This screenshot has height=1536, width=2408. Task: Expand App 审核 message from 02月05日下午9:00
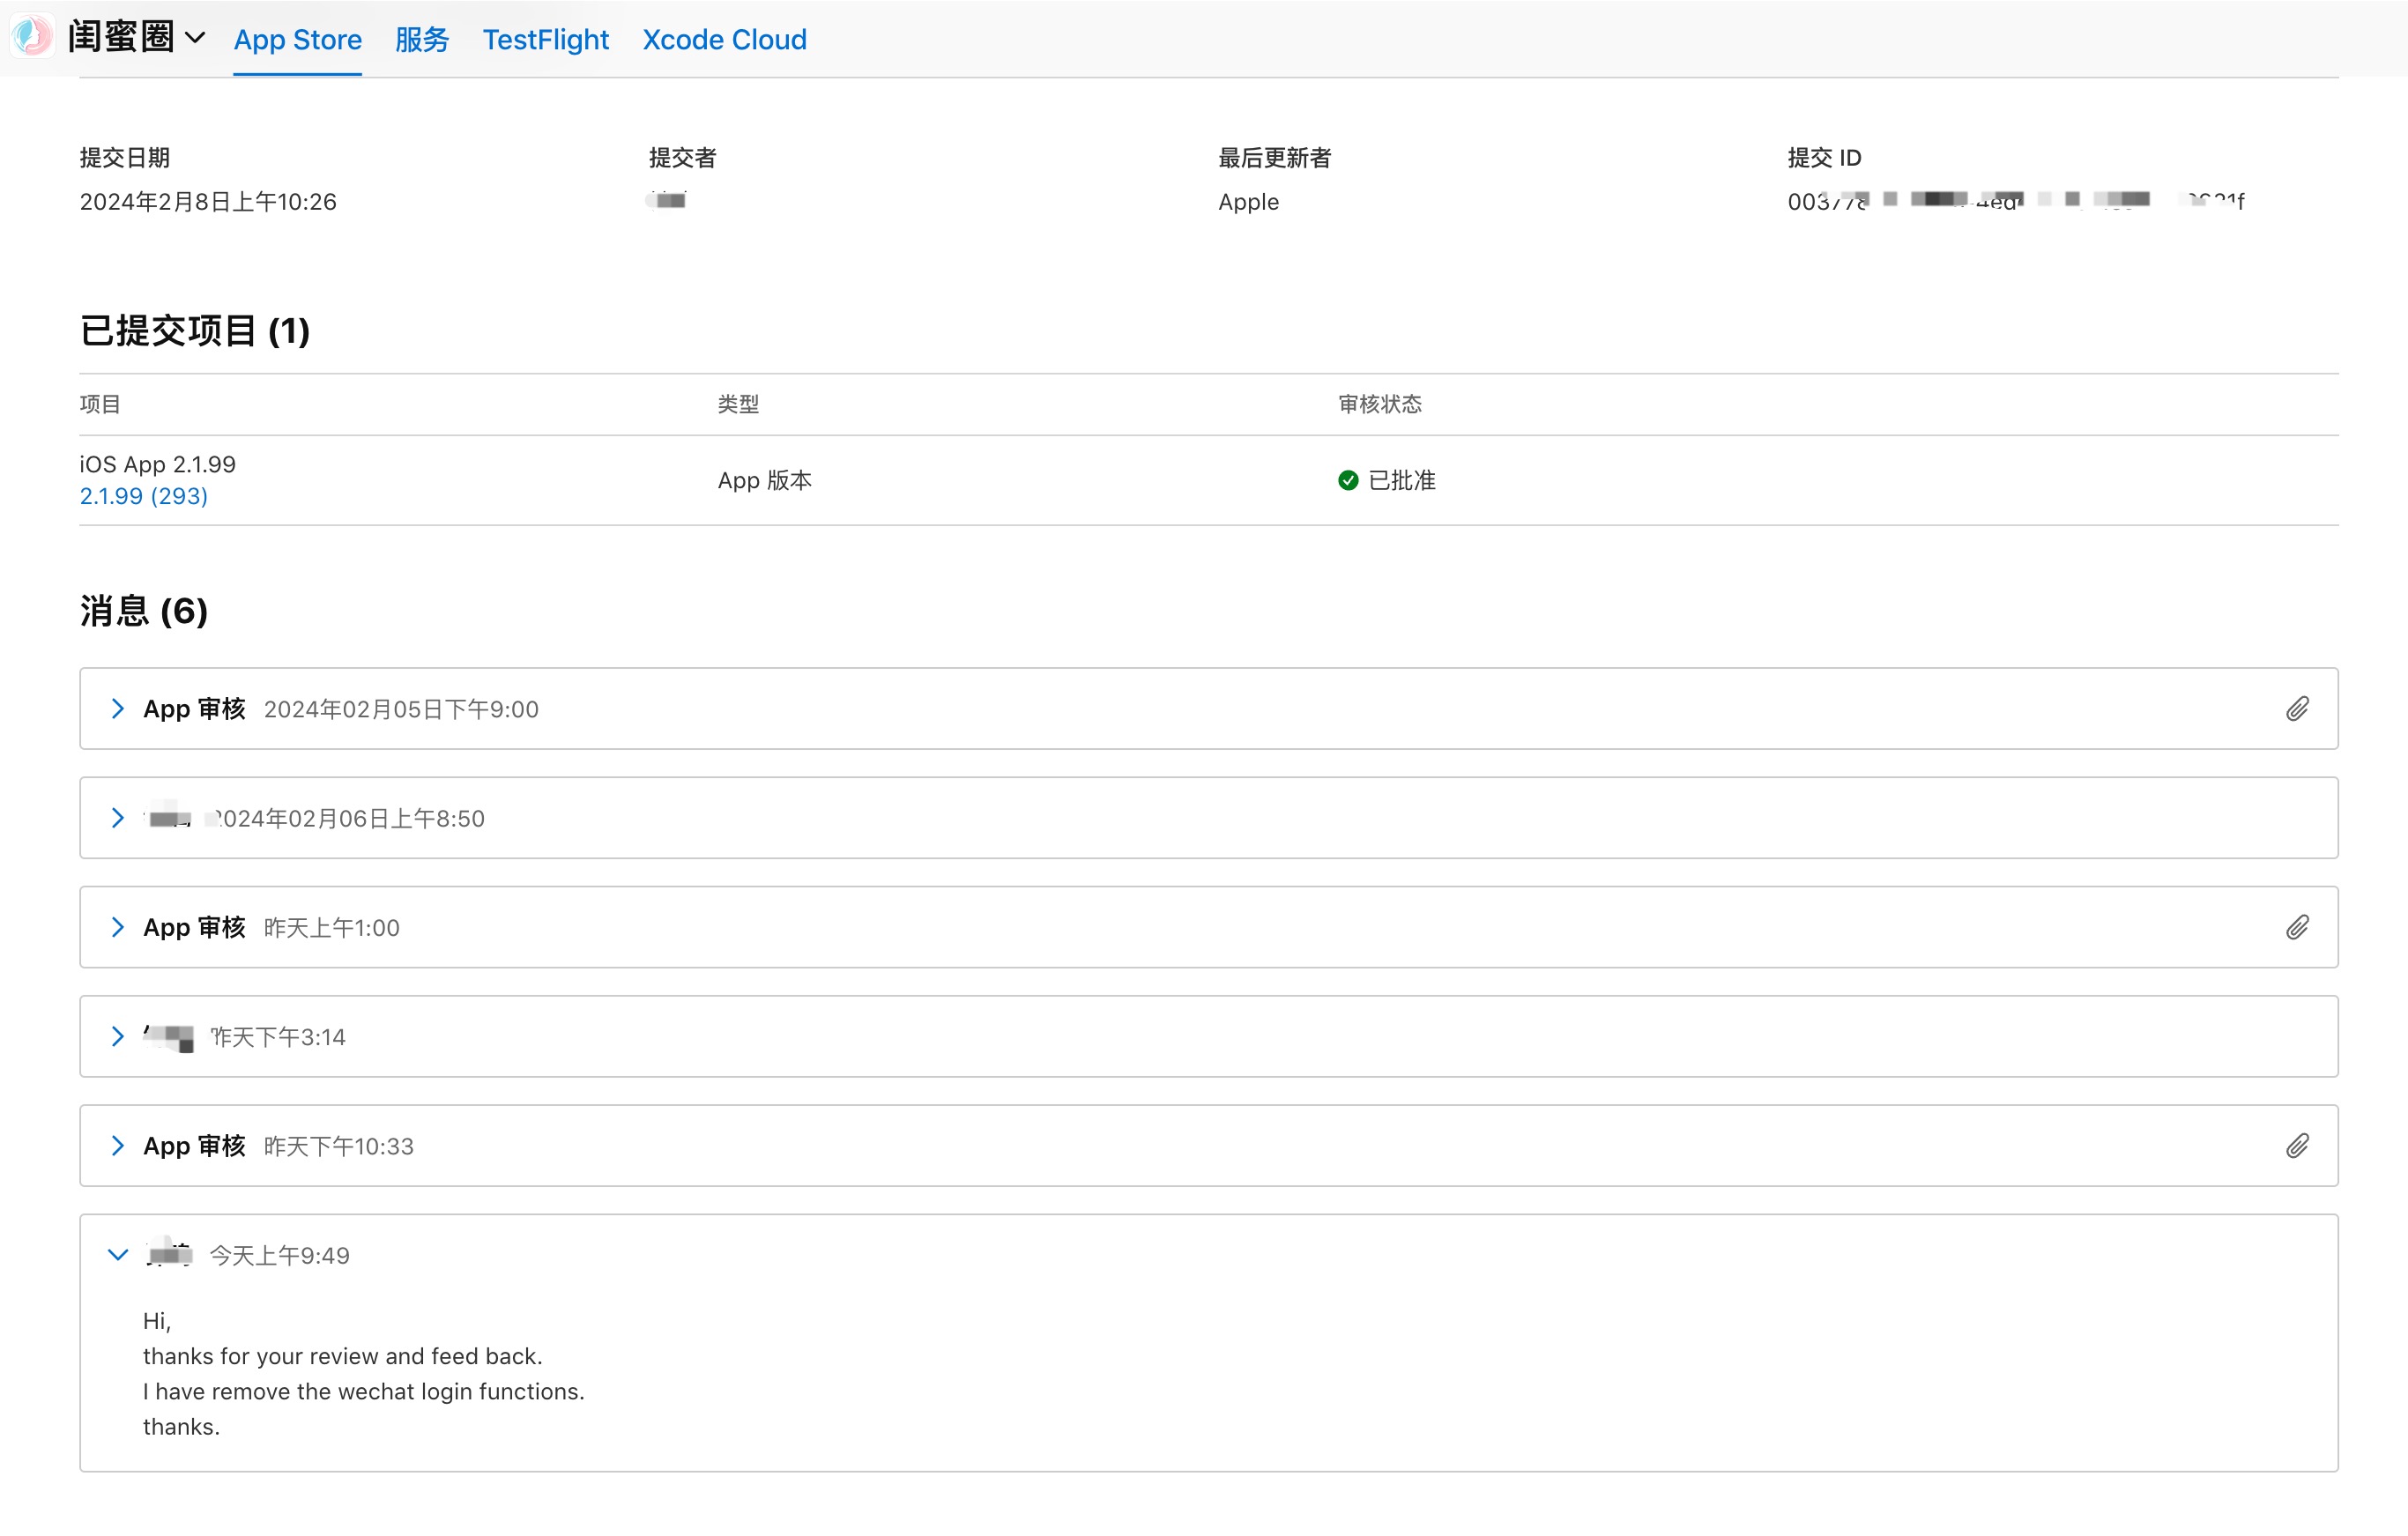tap(118, 709)
